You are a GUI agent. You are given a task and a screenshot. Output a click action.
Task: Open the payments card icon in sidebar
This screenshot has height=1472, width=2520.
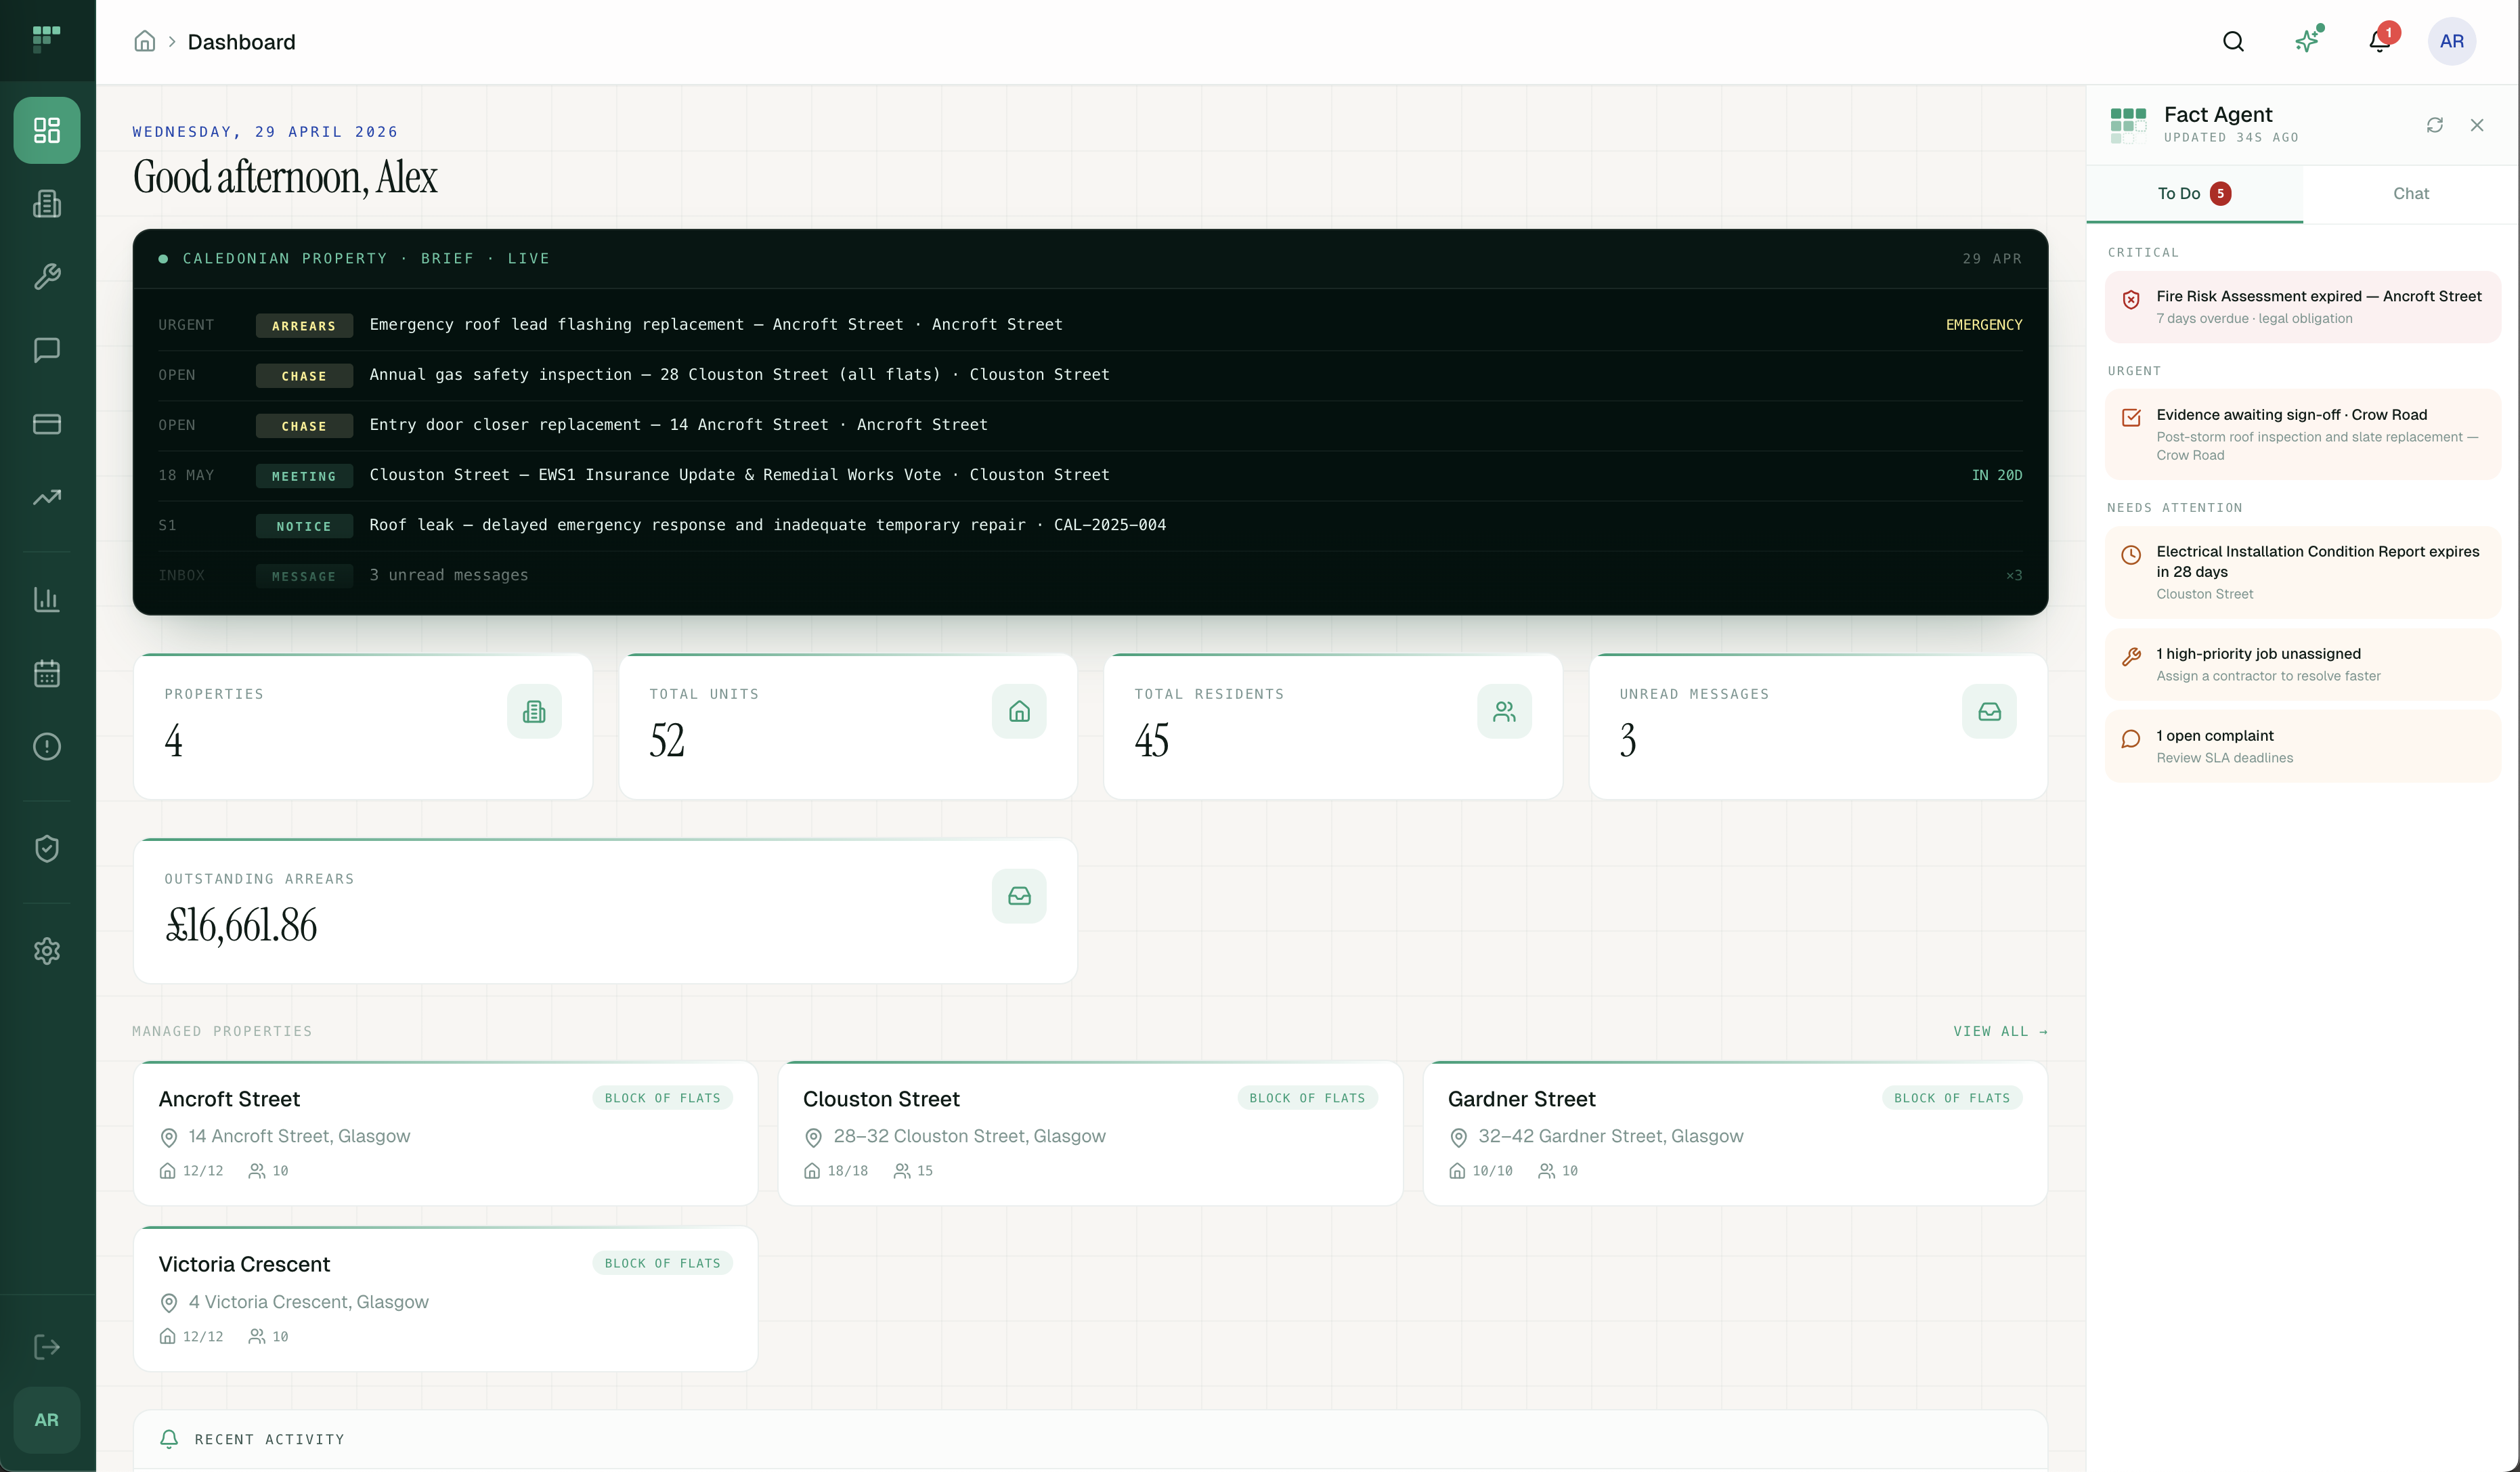tap(46, 424)
